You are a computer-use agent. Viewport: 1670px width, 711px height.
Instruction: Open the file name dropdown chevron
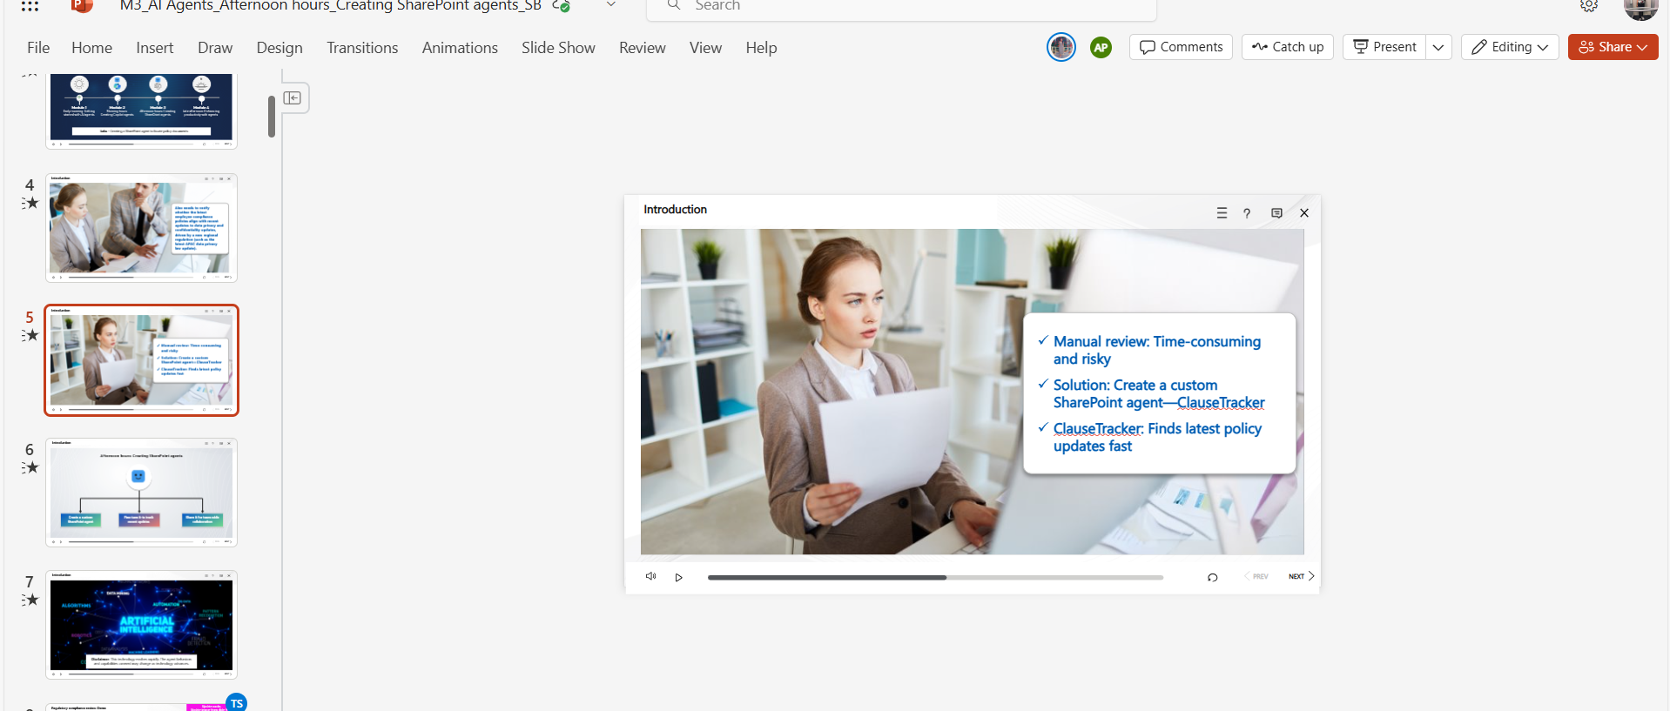click(611, 5)
